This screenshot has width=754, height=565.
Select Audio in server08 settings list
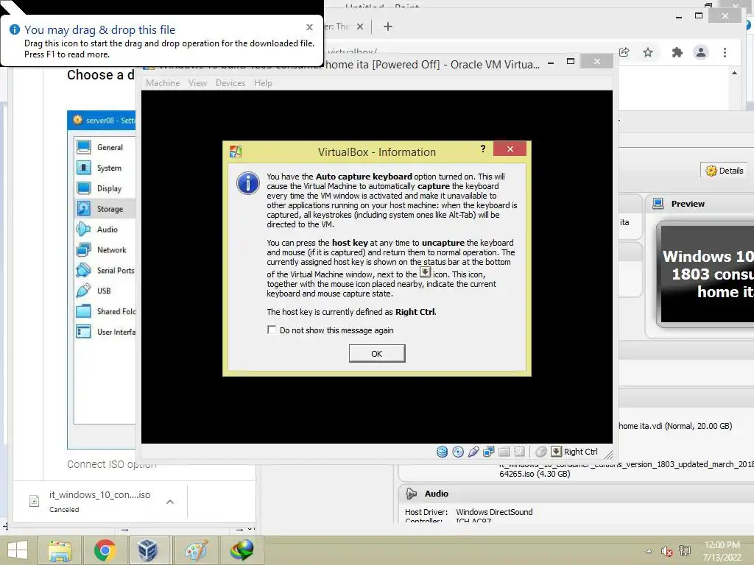coord(105,230)
